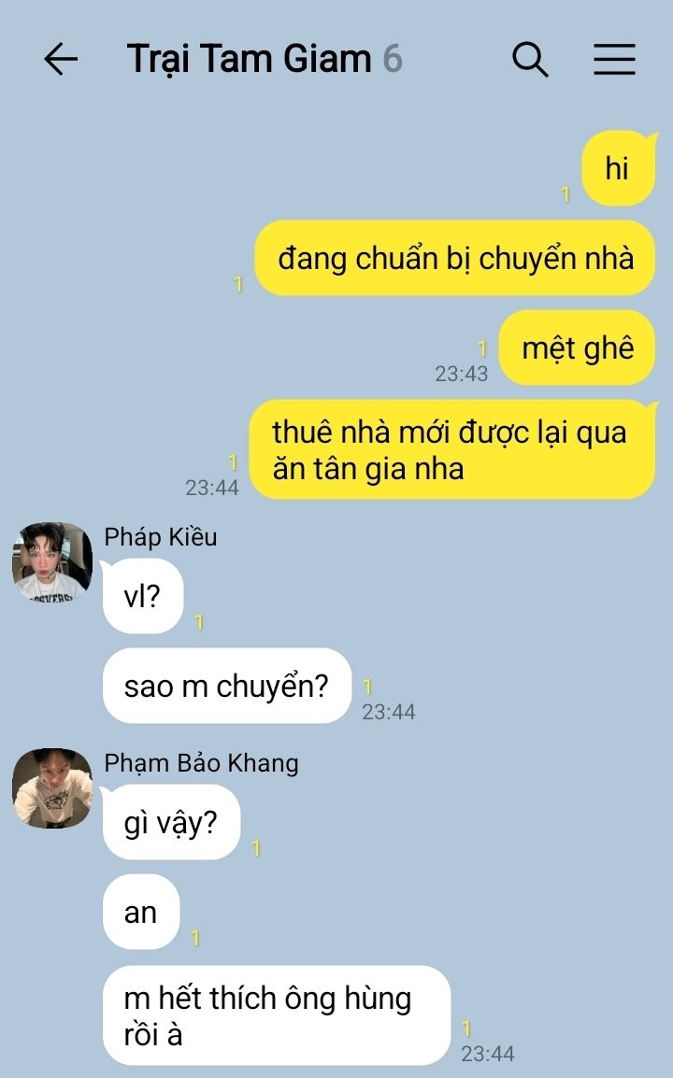Select the "đang chuẩn bị chuyển nhà" message

[455, 258]
